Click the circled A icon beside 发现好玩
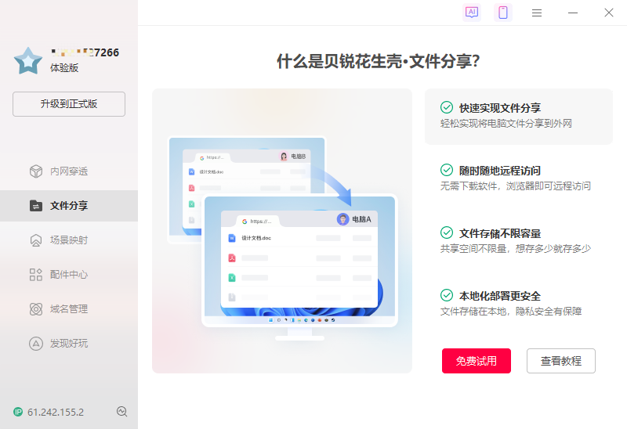The image size is (627, 429). coord(36,343)
